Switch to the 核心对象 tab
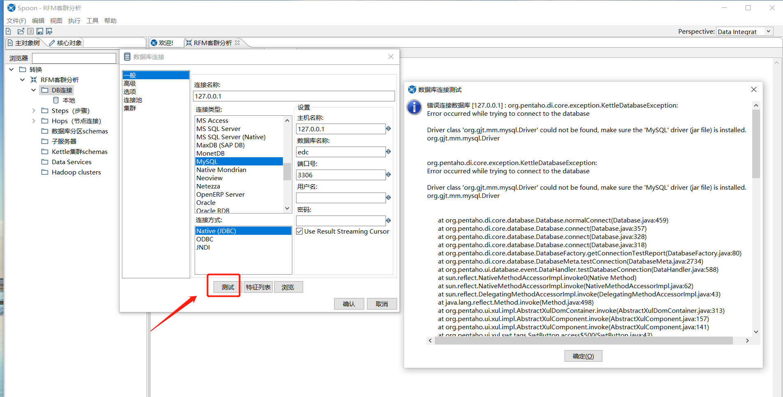 (65, 43)
